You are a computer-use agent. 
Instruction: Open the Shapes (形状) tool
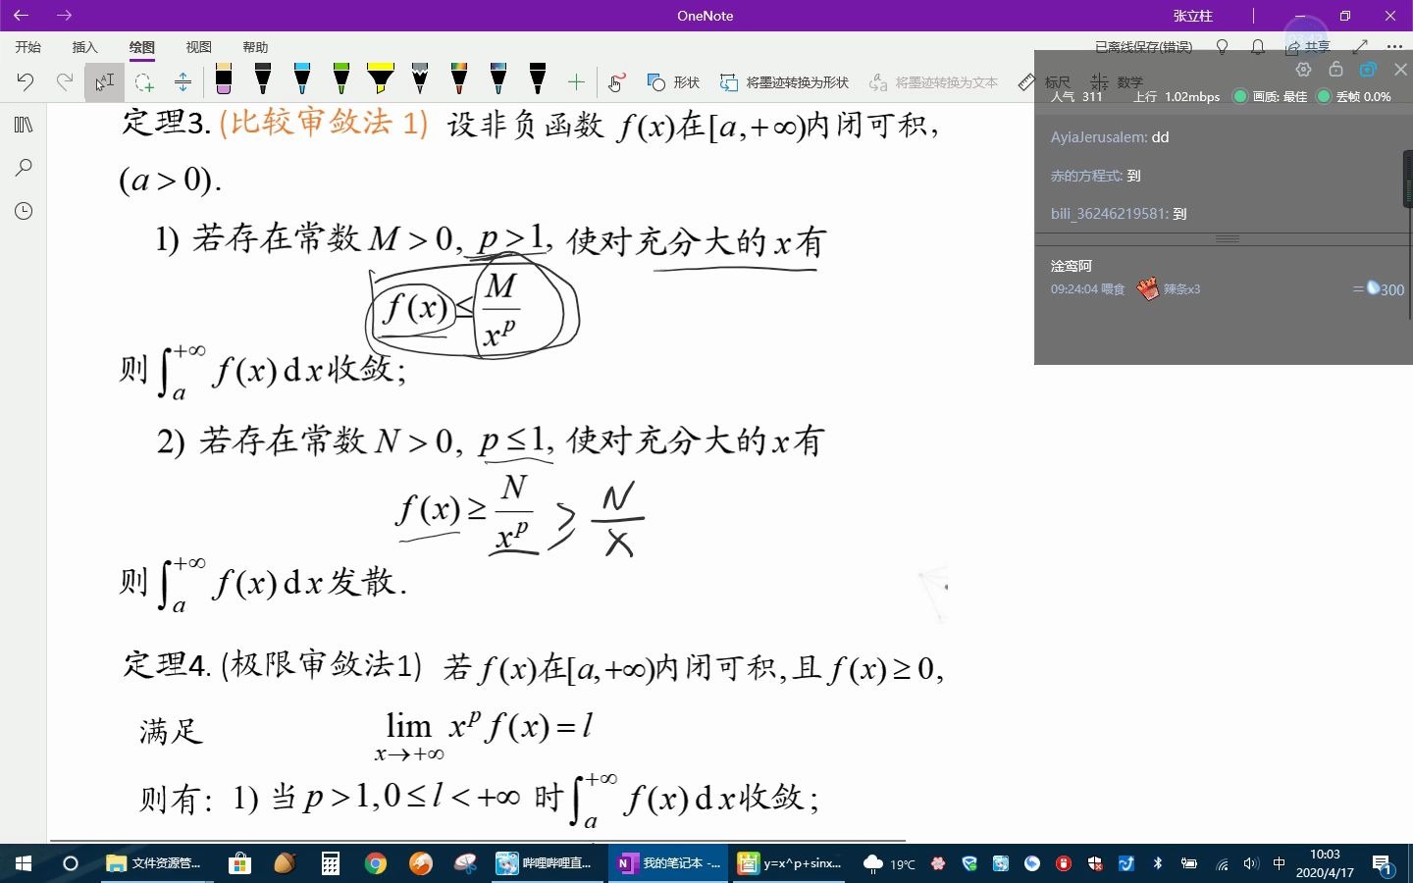coord(672,82)
